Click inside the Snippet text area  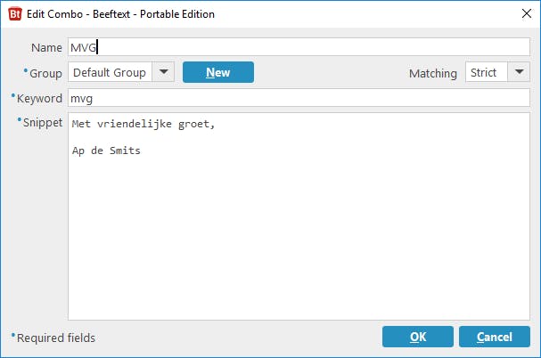click(x=299, y=216)
